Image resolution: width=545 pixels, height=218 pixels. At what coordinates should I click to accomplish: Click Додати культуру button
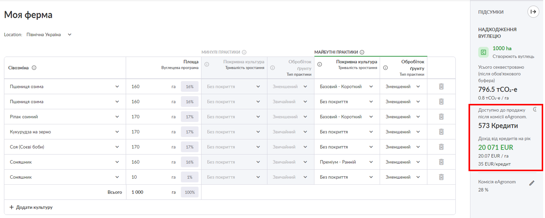31,207
